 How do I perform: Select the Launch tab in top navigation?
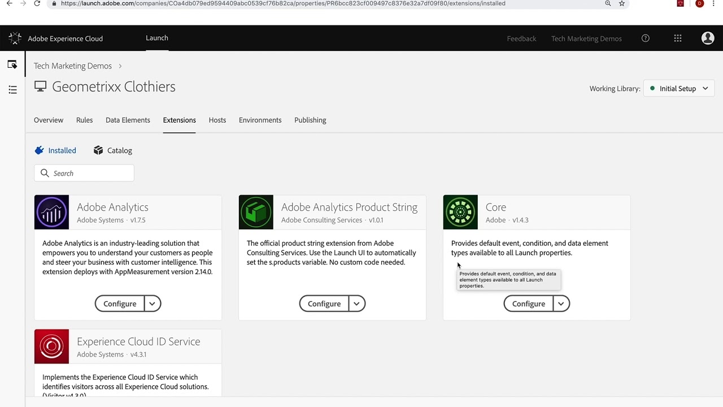[157, 38]
